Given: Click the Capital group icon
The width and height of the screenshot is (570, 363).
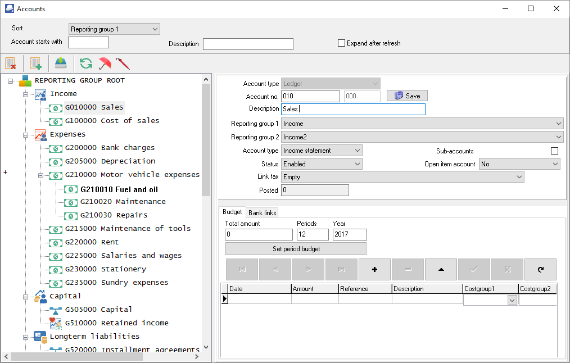Looking at the screenshot, I should coord(40,296).
